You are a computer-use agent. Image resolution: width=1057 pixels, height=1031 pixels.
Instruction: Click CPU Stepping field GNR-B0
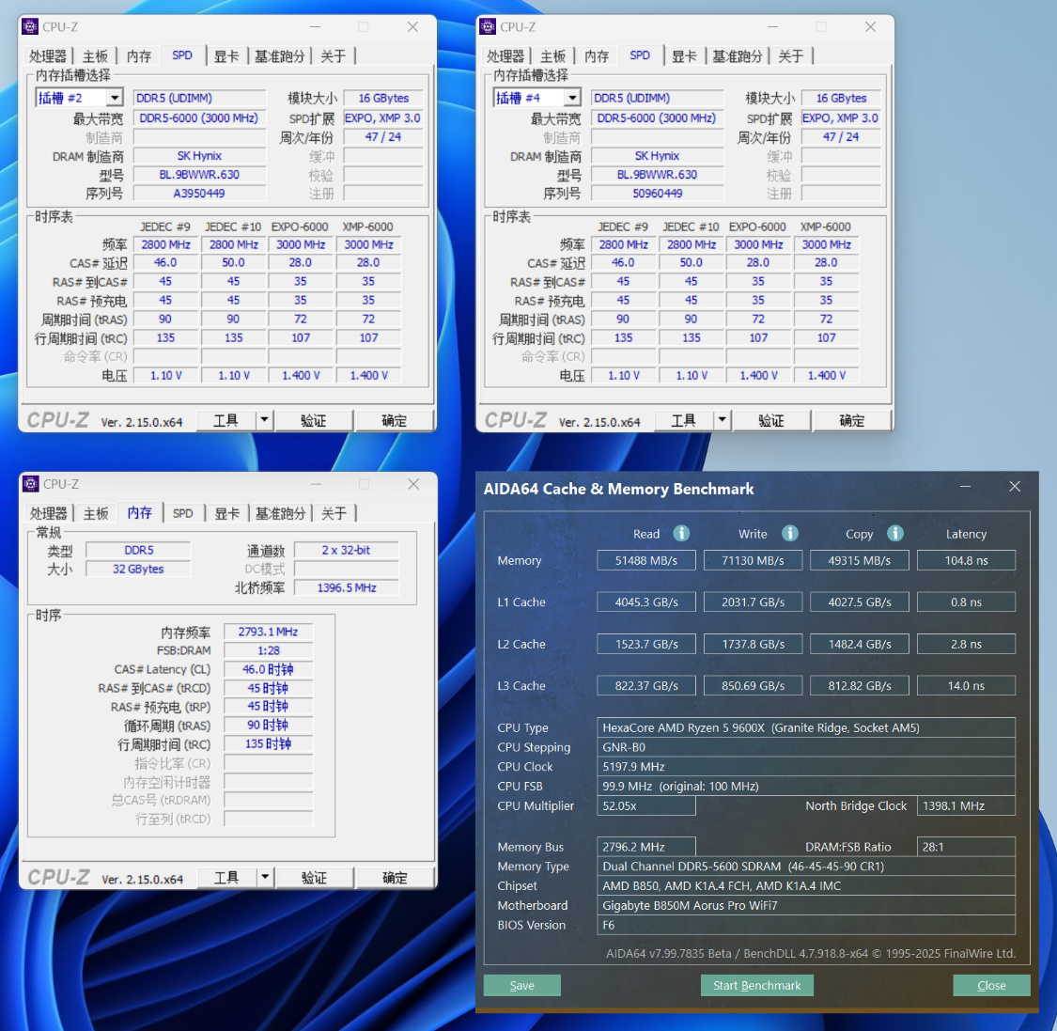click(806, 747)
